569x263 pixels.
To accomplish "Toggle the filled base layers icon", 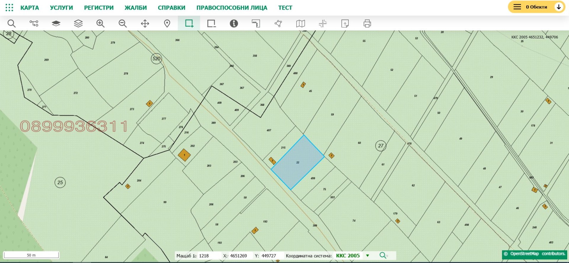I will click(56, 23).
